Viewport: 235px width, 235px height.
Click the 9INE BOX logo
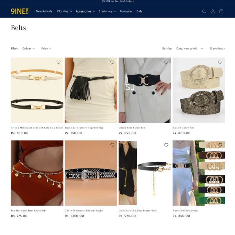coord(20,11)
